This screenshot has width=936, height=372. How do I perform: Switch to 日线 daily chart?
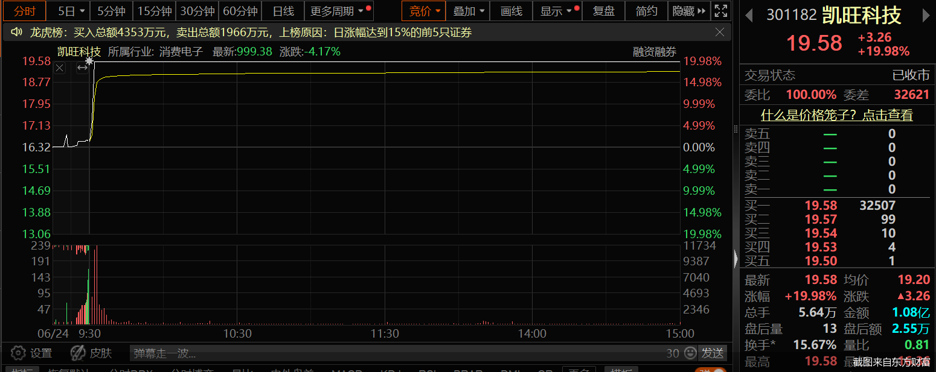pyautogui.click(x=283, y=11)
